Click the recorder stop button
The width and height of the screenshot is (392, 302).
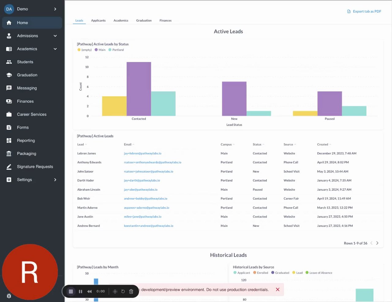point(71,292)
